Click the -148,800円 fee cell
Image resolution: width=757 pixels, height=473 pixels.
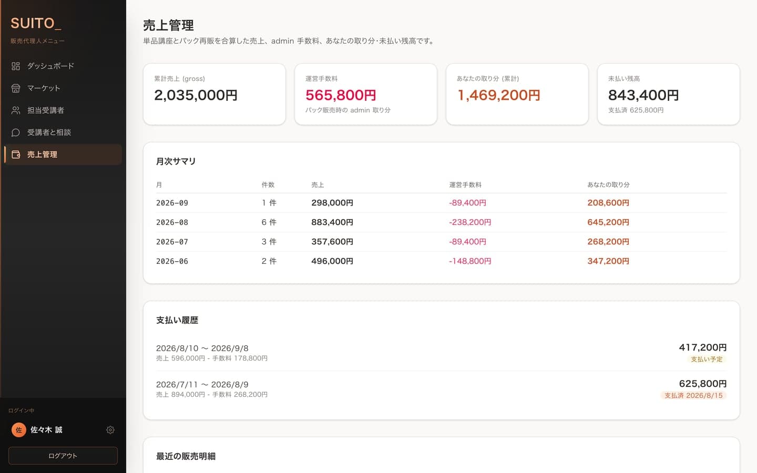(x=470, y=261)
